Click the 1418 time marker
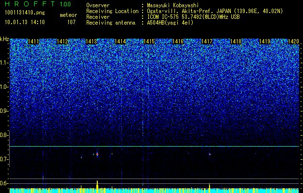The image size is (303, 193). (x=236, y=41)
